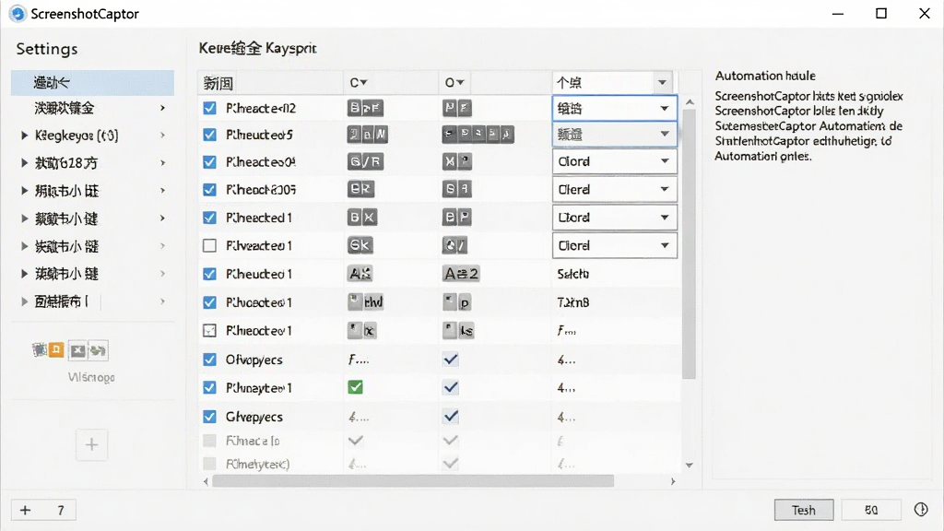944x531 pixels.
Task: Toggle the Ofvopyecs row's left checkbox
Action: (x=209, y=360)
